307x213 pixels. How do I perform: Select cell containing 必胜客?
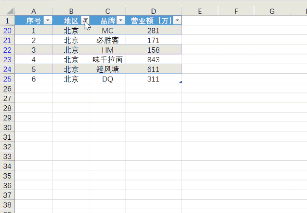107,40
